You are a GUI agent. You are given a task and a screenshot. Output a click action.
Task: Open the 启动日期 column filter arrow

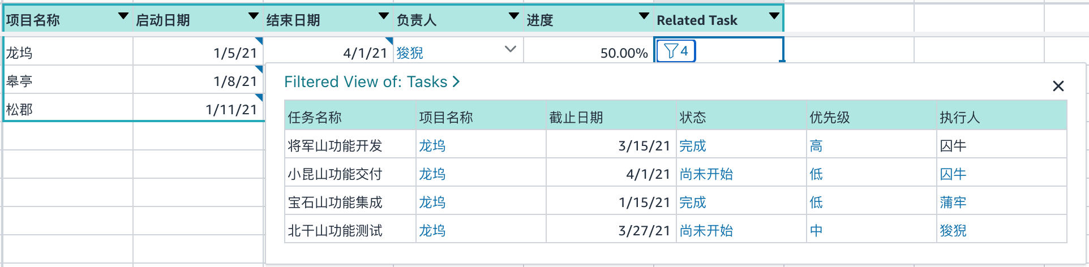click(x=254, y=16)
